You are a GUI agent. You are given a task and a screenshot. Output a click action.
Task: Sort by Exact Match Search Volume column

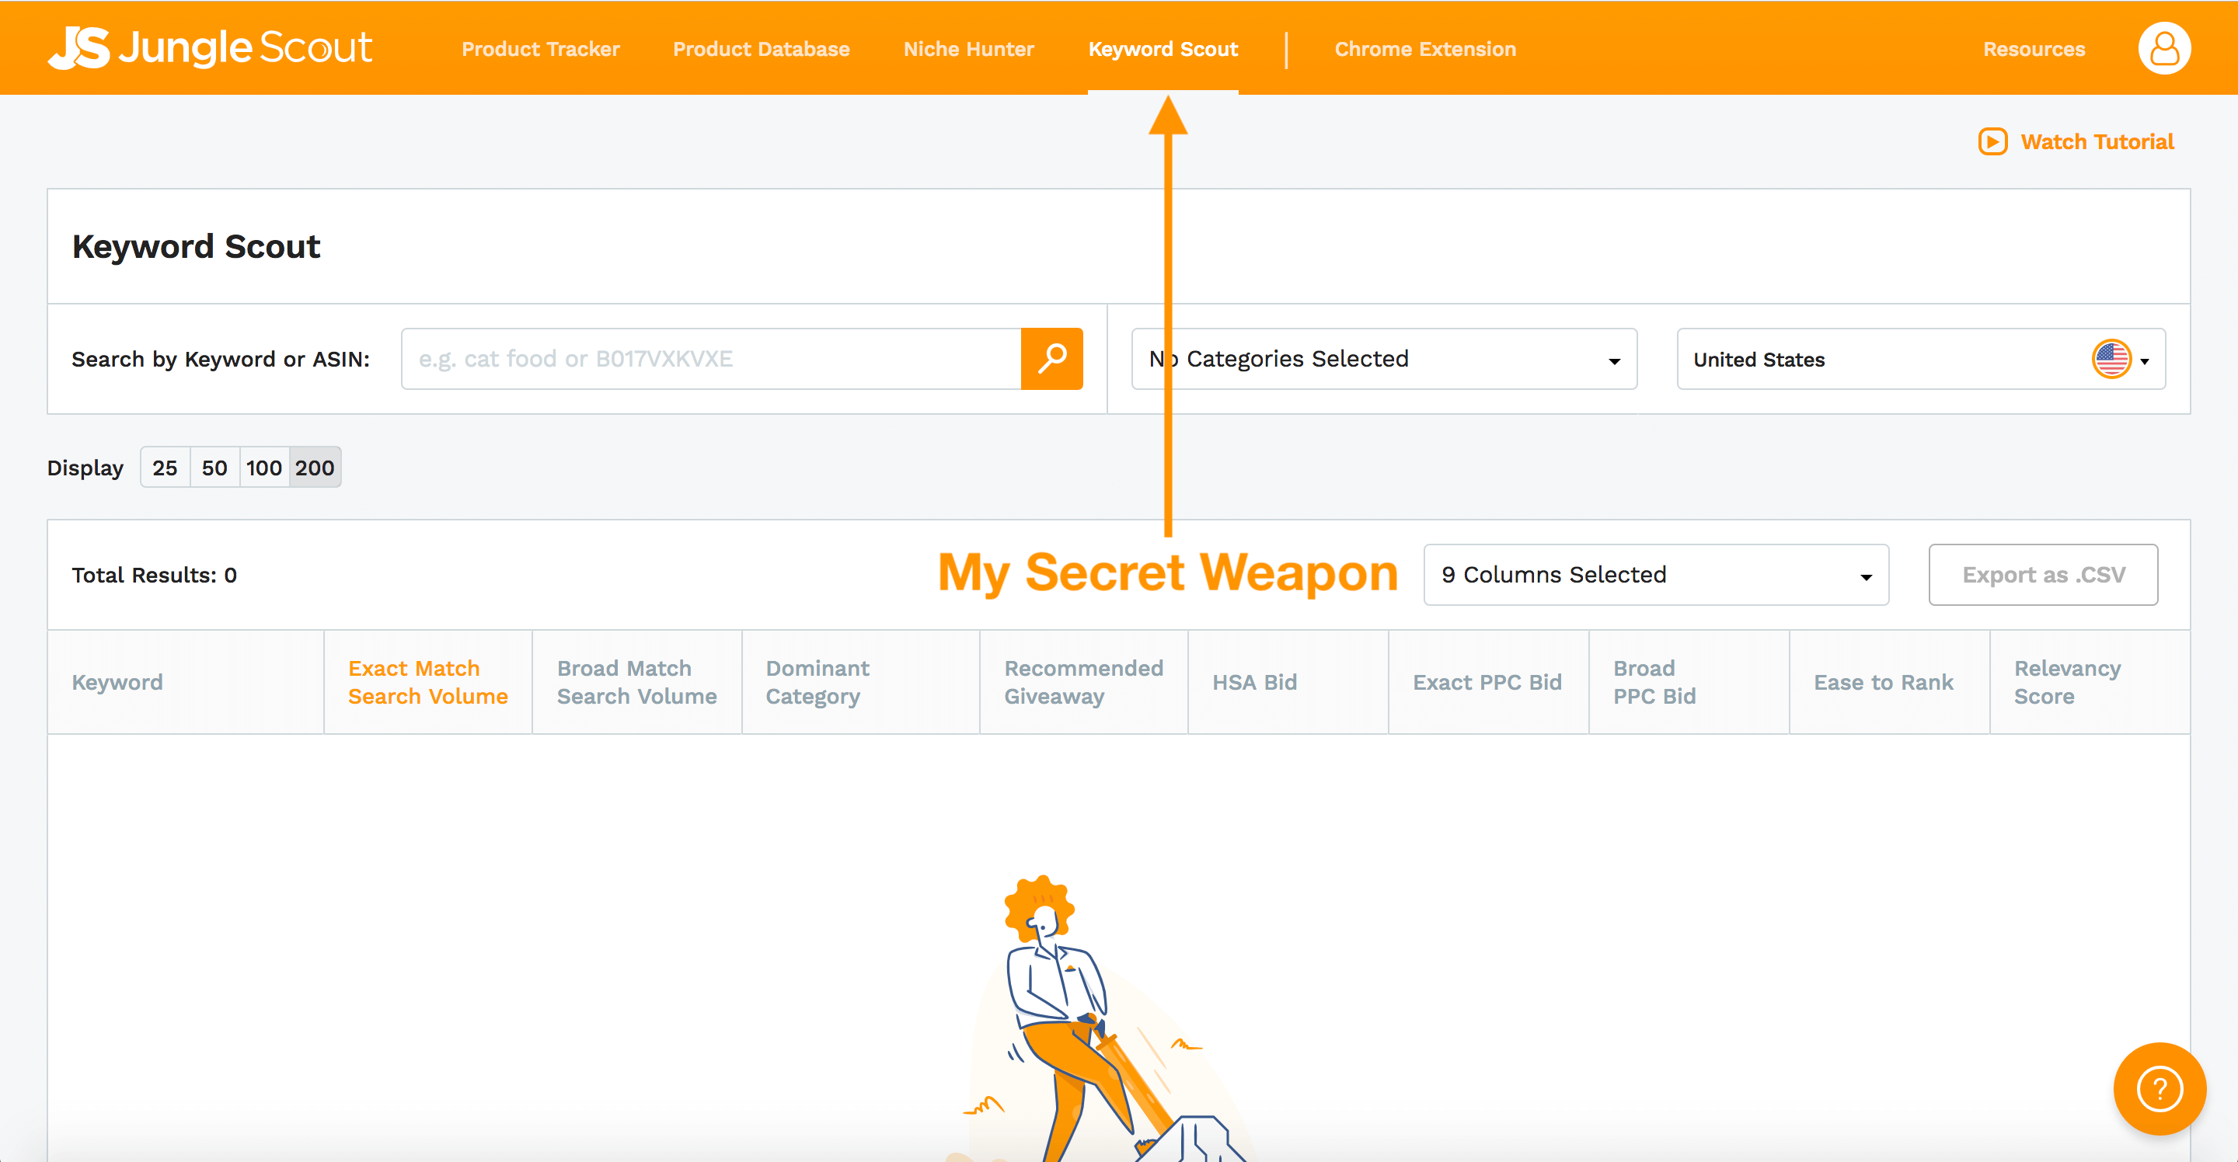point(427,683)
